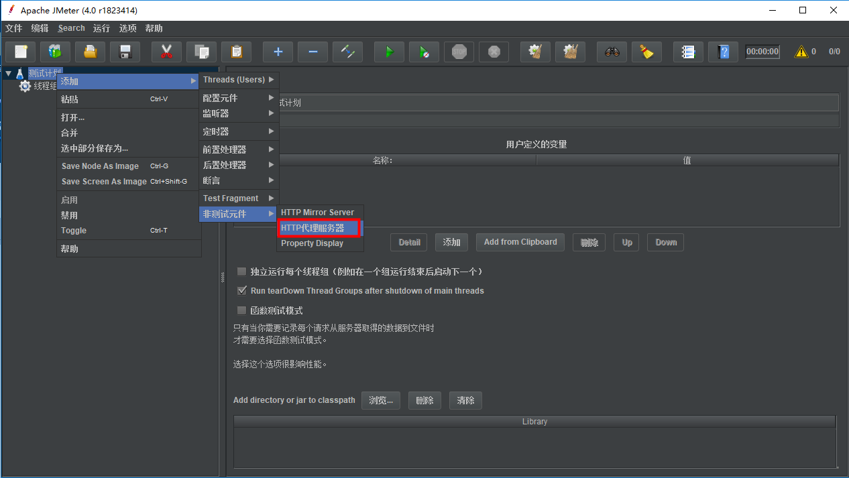
Task: Save the test plan with floppy icon
Action: [125, 52]
